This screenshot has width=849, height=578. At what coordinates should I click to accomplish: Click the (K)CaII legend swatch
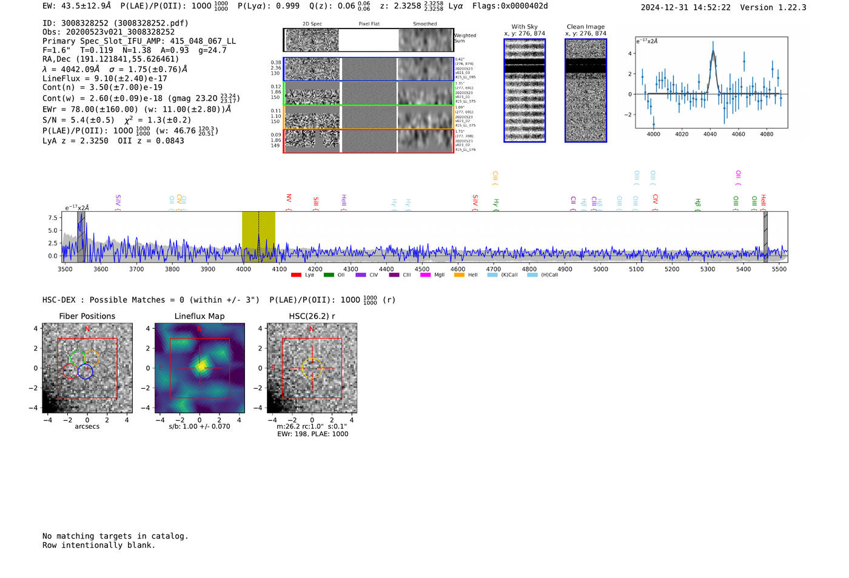pyautogui.click(x=492, y=275)
